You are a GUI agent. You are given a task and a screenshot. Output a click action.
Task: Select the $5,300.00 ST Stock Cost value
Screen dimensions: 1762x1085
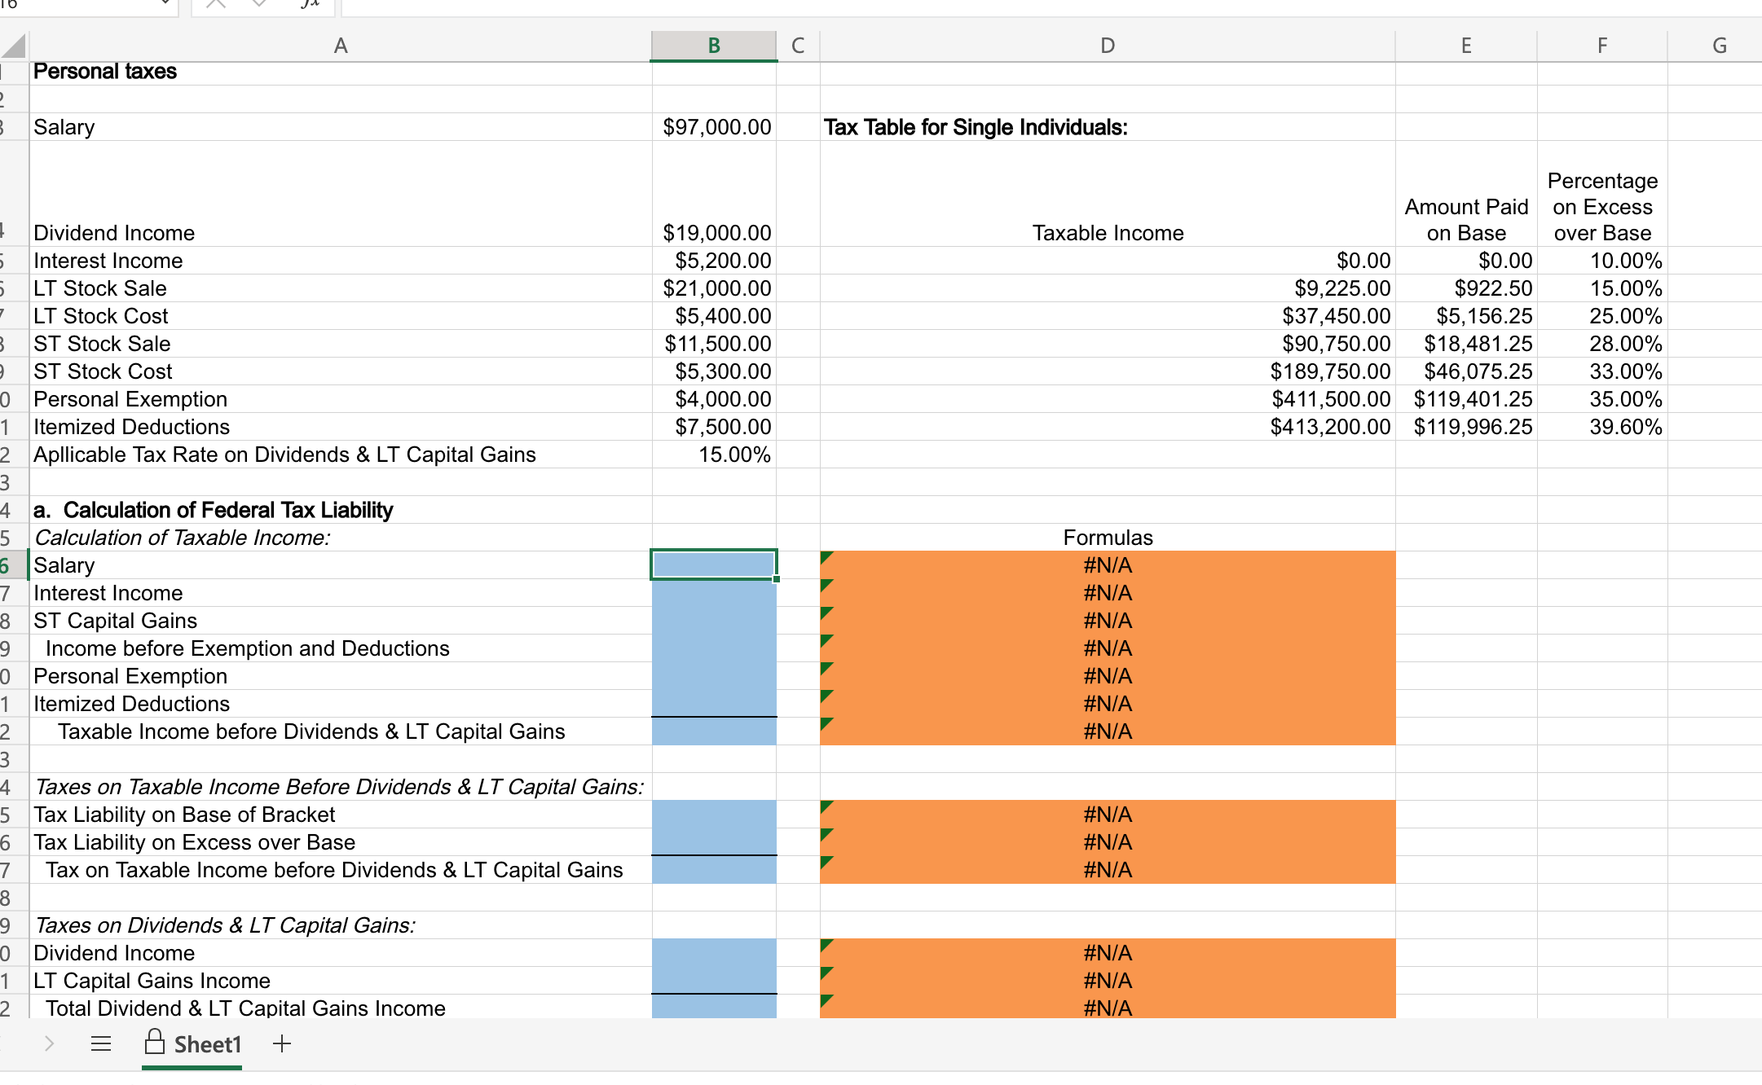(x=714, y=371)
